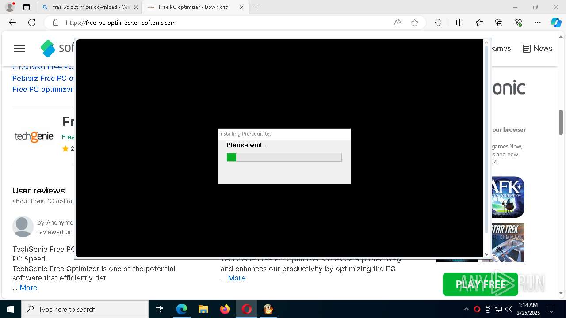Image resolution: width=566 pixels, height=318 pixels.
Task: Open network settings tray icon
Action: click(498, 309)
